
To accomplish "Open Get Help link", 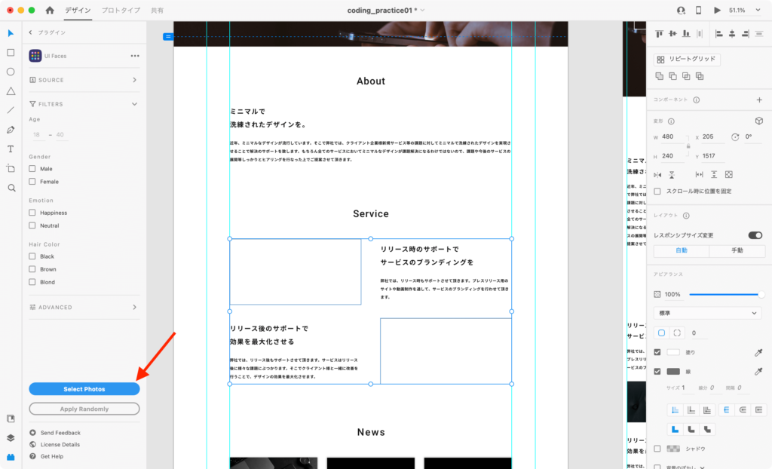I will 52,456.
